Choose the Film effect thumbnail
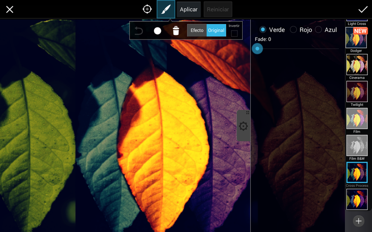This screenshot has height=232, width=372. tap(357, 119)
